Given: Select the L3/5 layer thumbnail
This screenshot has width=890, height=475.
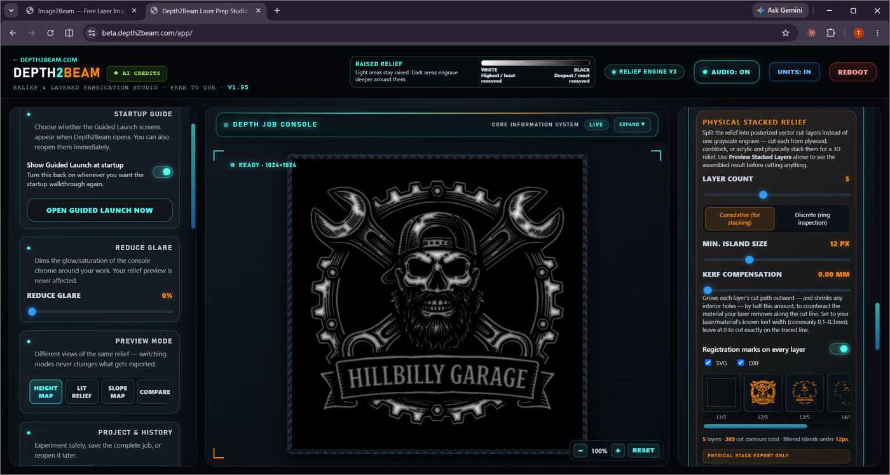Looking at the screenshot, I should click(804, 392).
